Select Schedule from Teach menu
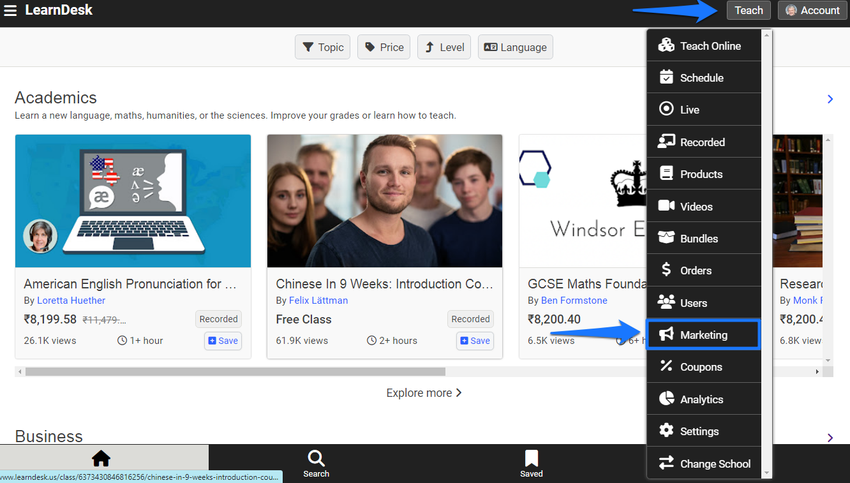Viewport: 850px width, 483px height. 704,77
